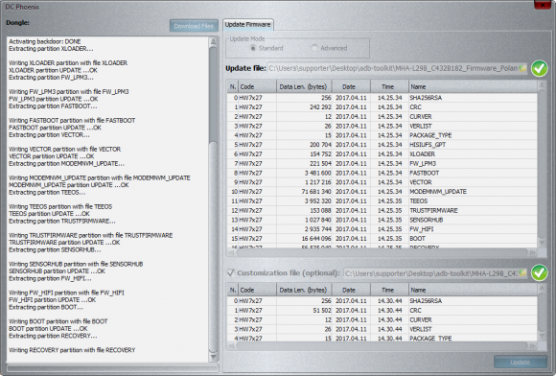Click data length value 51 502
The width and height of the screenshot is (556, 376).
point(322,311)
